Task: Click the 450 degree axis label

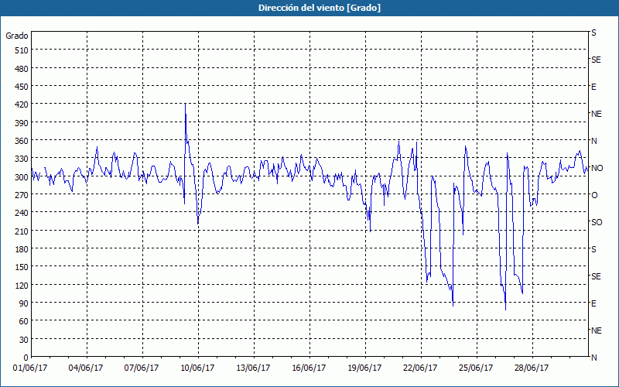Action: [x=22, y=87]
